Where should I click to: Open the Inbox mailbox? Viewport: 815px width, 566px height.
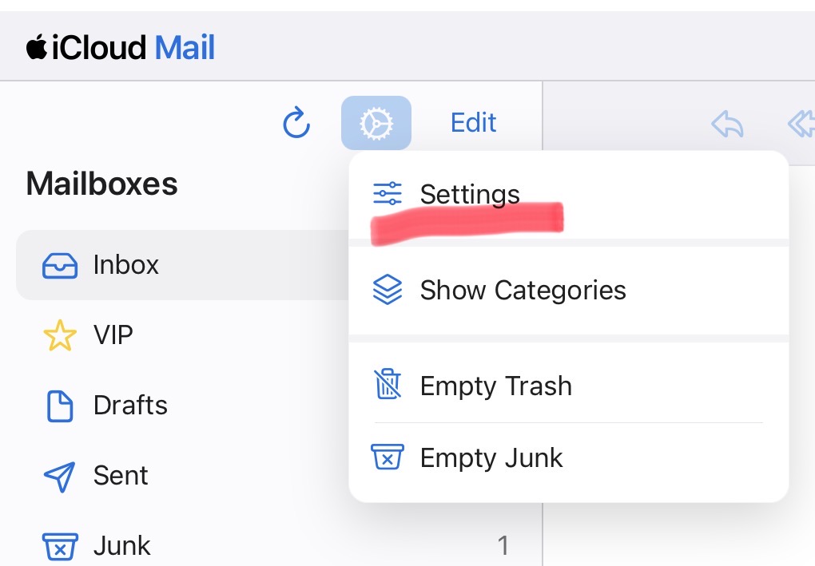[x=183, y=265]
